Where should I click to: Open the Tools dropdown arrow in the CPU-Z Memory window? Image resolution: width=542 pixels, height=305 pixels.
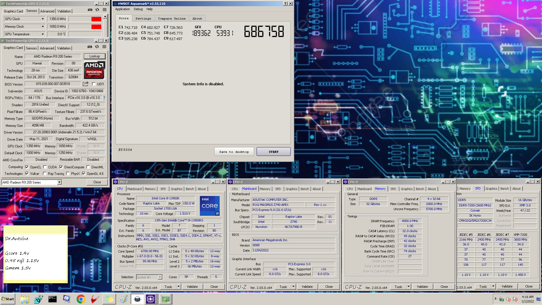tap(408, 287)
